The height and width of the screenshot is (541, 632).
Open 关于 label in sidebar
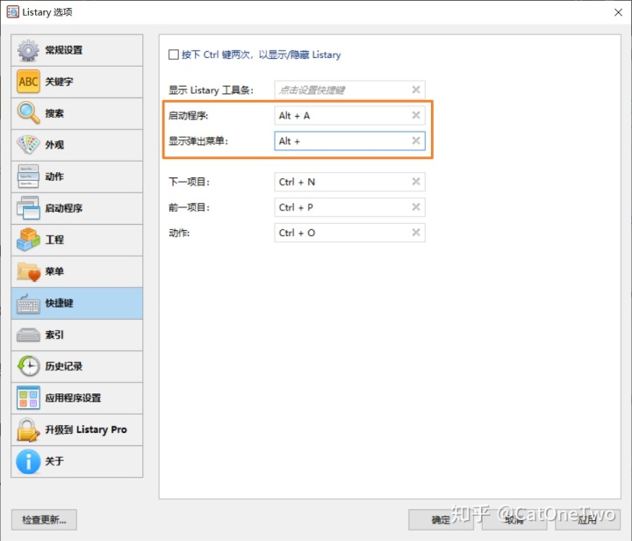(54, 461)
